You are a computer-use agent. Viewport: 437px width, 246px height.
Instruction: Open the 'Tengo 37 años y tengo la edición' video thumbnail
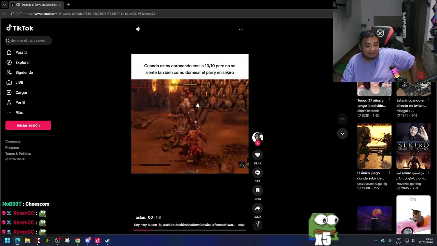(x=374, y=89)
